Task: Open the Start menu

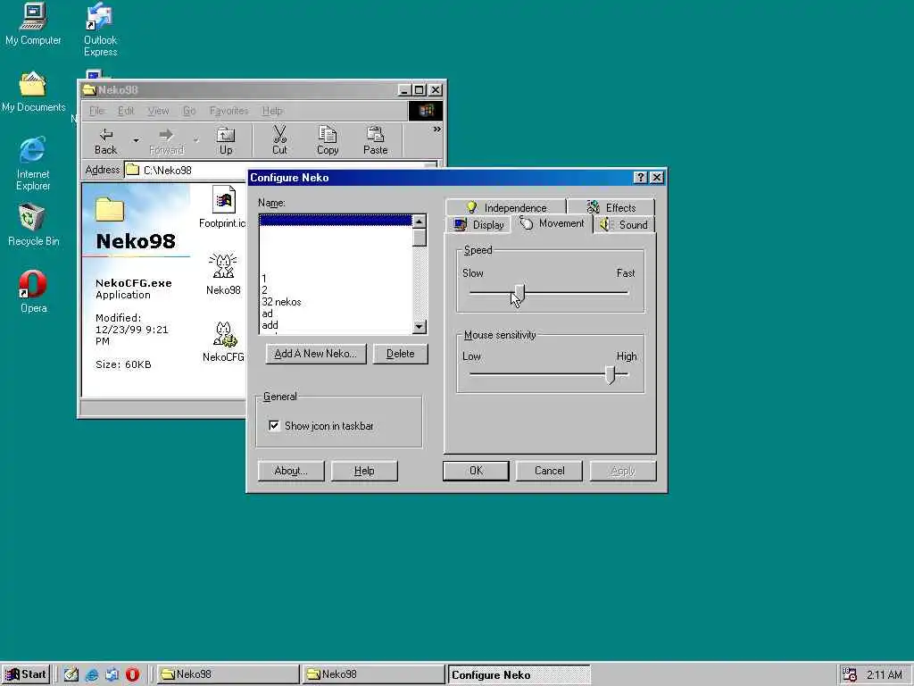Action: (26, 674)
